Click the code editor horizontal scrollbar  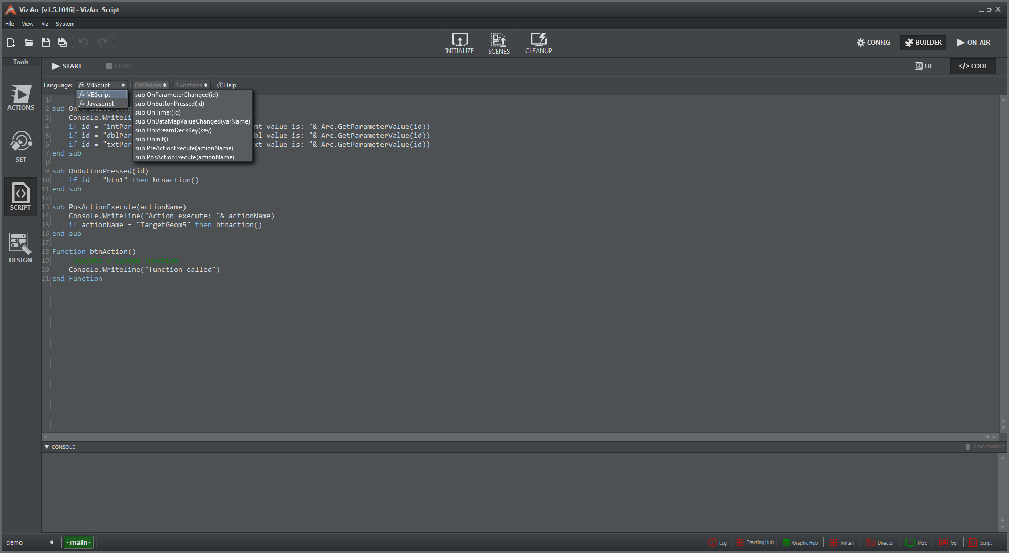click(x=520, y=436)
